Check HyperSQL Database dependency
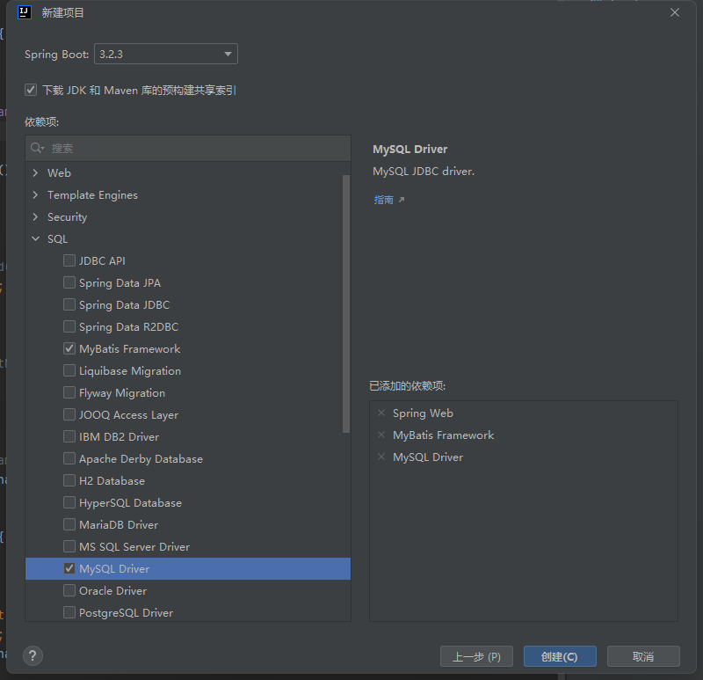 coord(69,502)
